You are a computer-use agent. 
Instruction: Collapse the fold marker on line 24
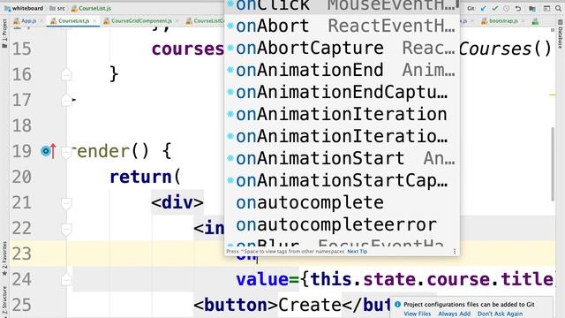pos(66,279)
